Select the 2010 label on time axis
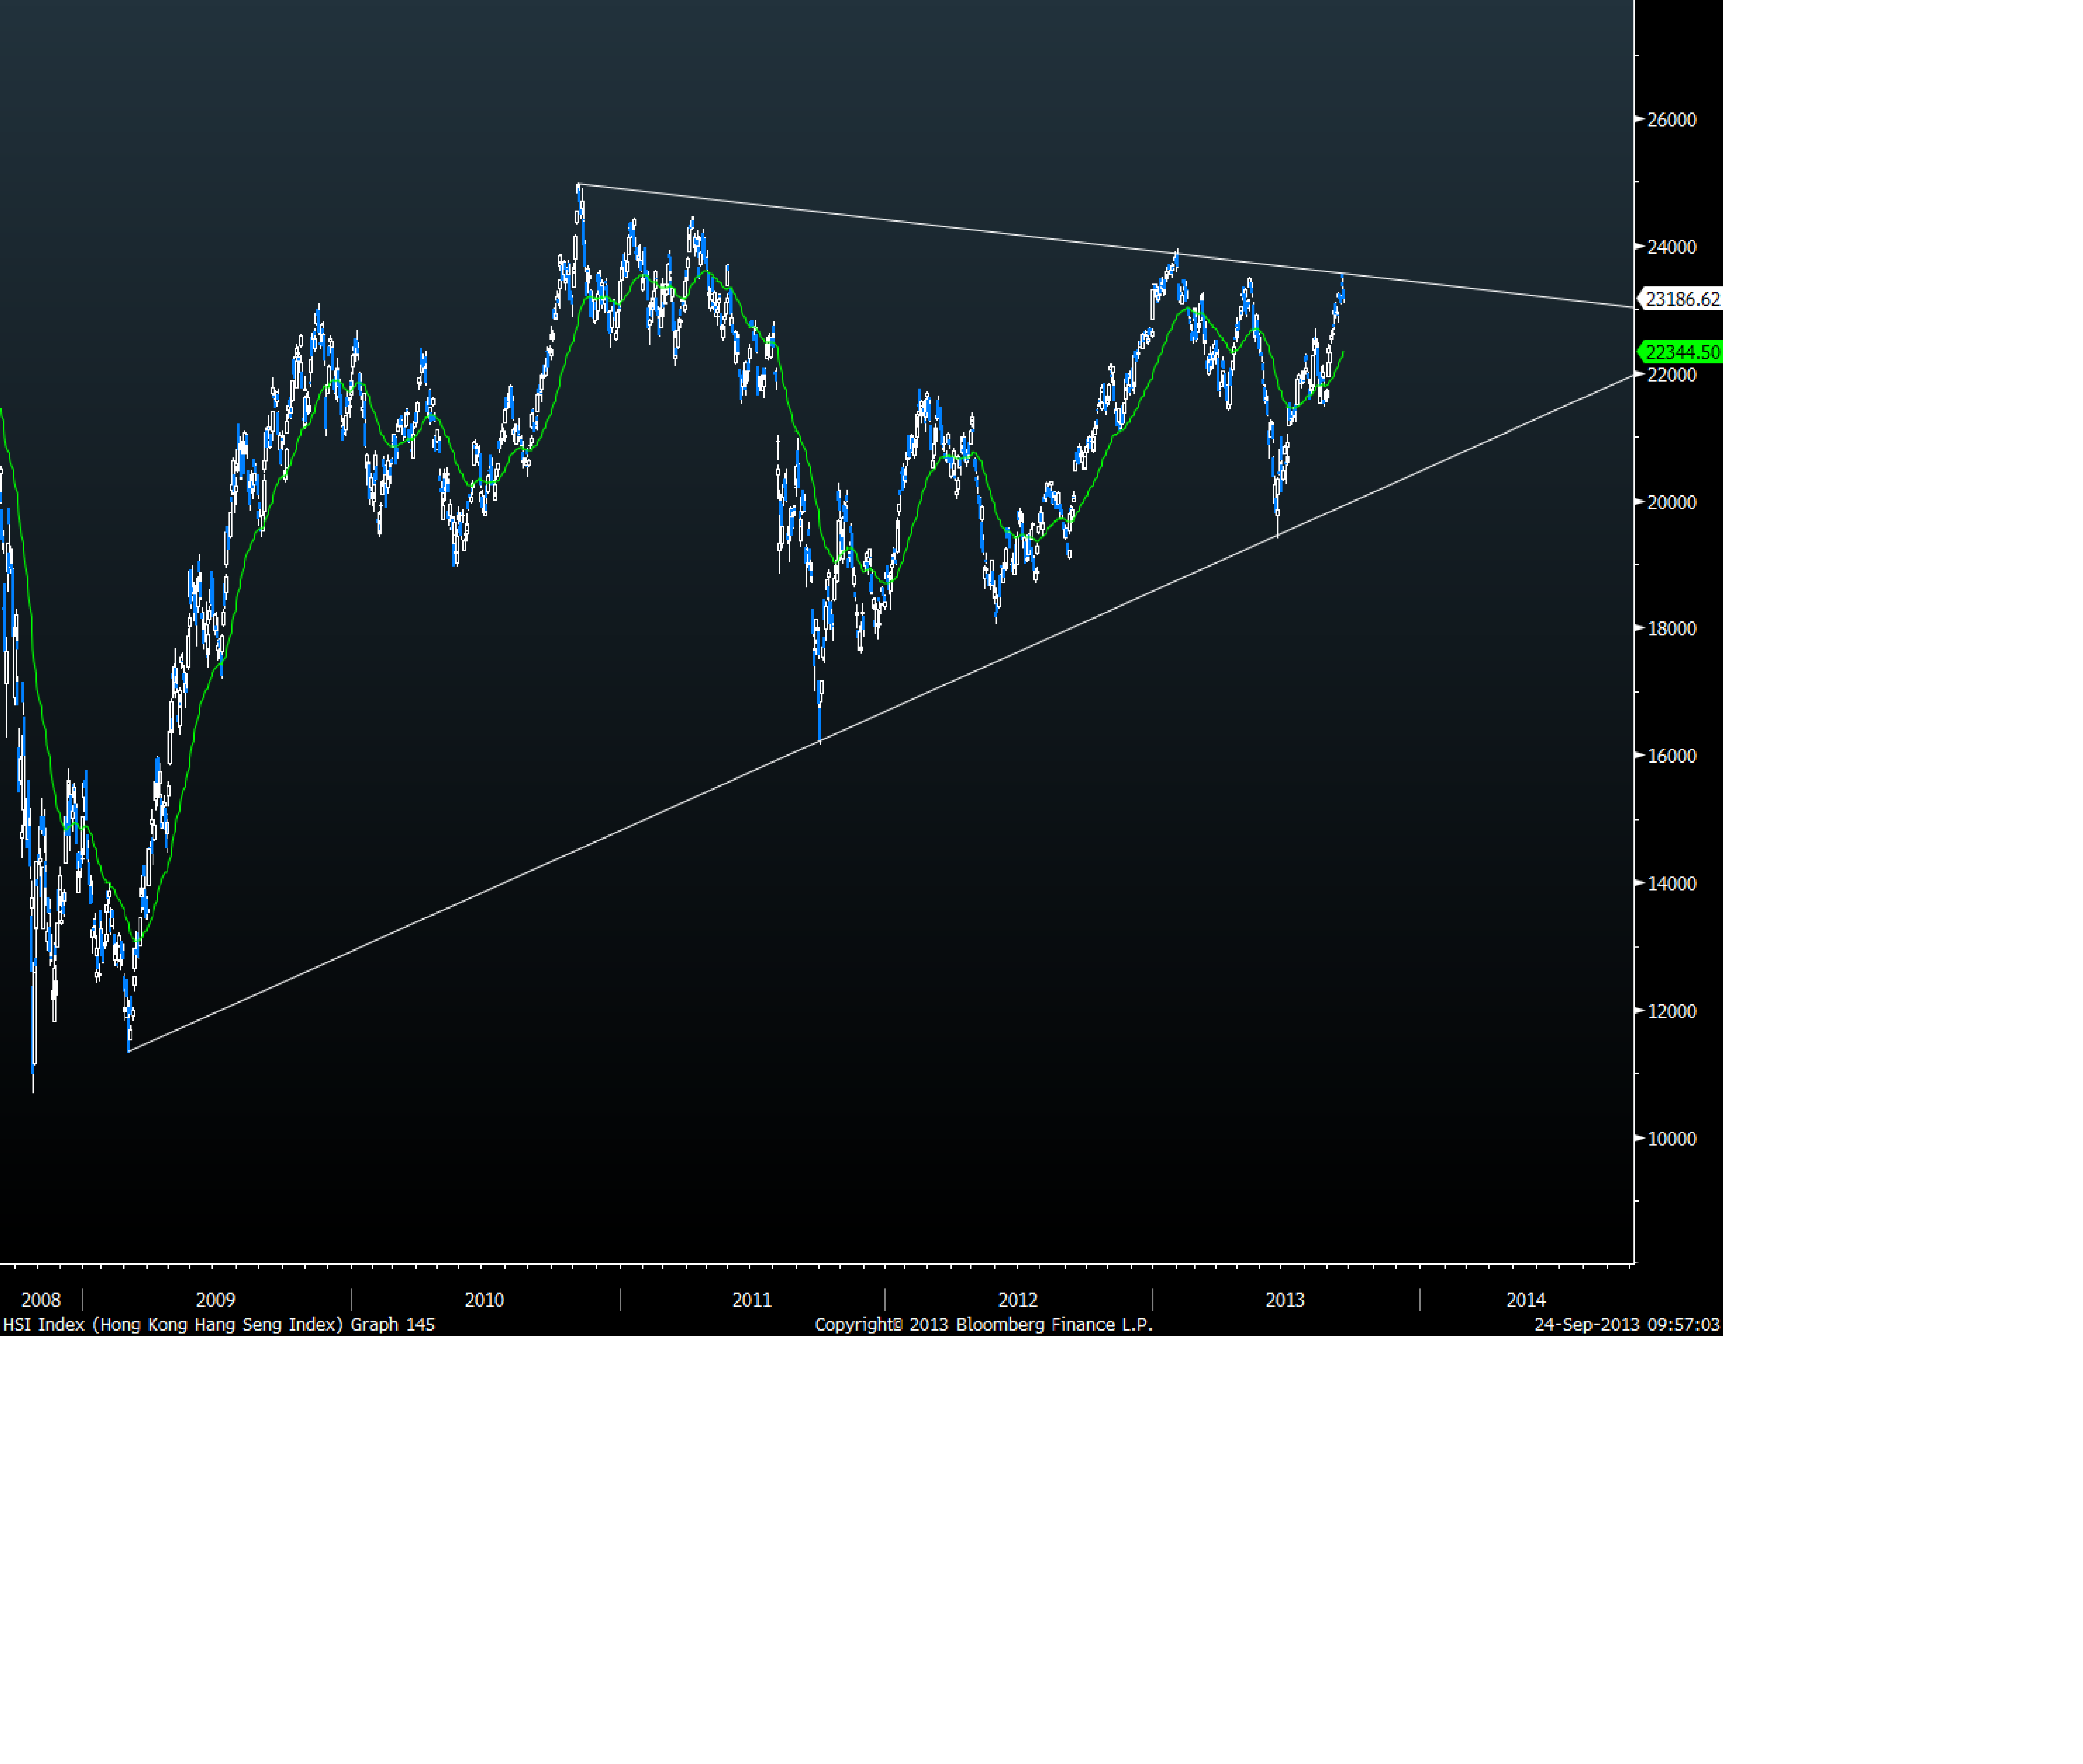The image size is (2083, 1764). click(x=484, y=1300)
